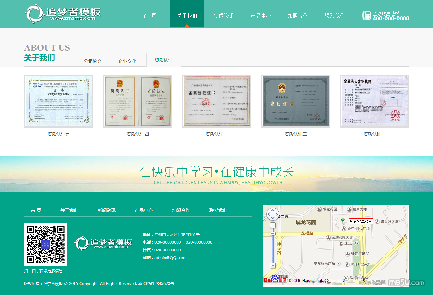Click the 追梦者模板 logo in the header
Image resolution: width=433 pixels, height=295 pixels.
click(63, 14)
